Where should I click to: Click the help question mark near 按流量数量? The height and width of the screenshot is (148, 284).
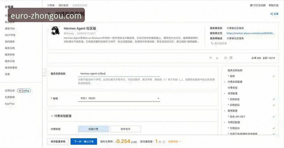(x=164, y=142)
